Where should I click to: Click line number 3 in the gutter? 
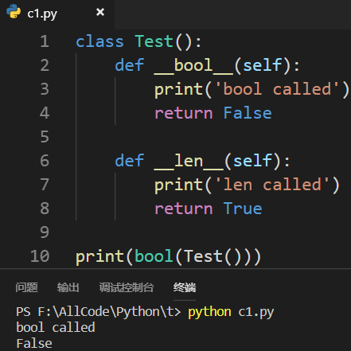[45, 89]
